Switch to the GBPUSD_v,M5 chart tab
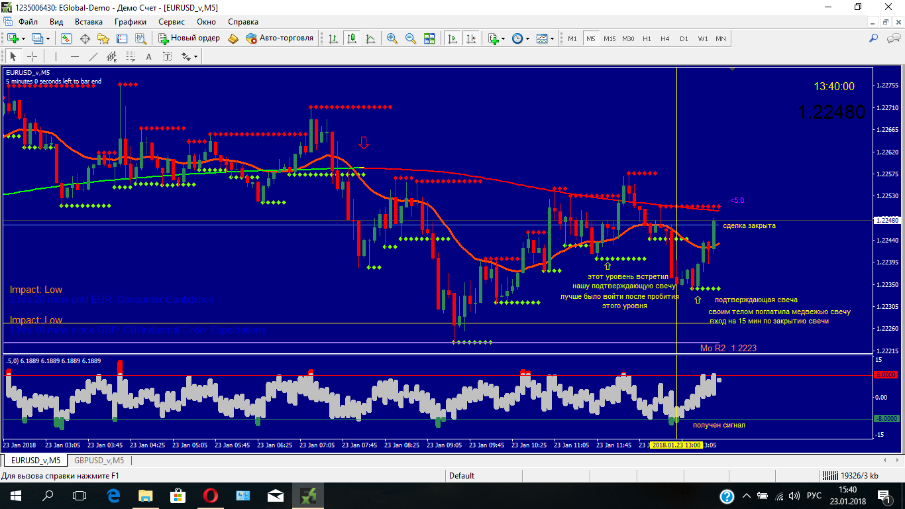The height and width of the screenshot is (509, 905). [99, 460]
